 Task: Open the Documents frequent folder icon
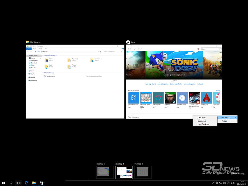[69, 60]
